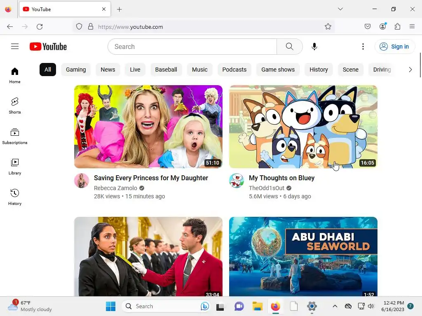Screen dimensions: 422x316
Task: Open a new browser tab
Action: (119, 9)
